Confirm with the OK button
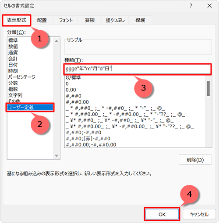The image size is (219, 223). click(162, 214)
